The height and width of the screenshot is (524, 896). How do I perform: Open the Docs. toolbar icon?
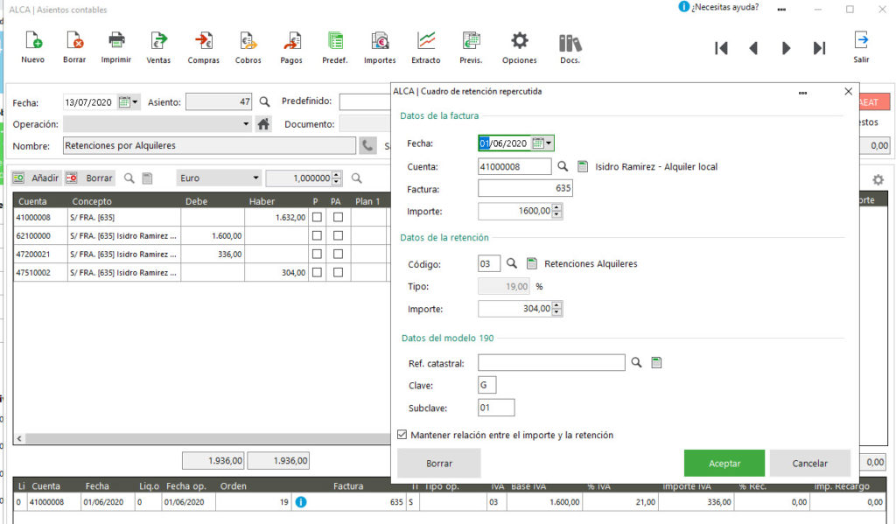pos(570,49)
